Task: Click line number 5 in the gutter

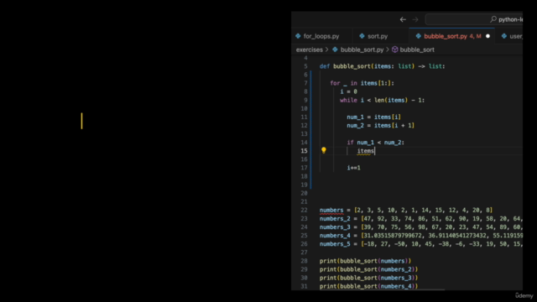Action: pyautogui.click(x=305, y=66)
